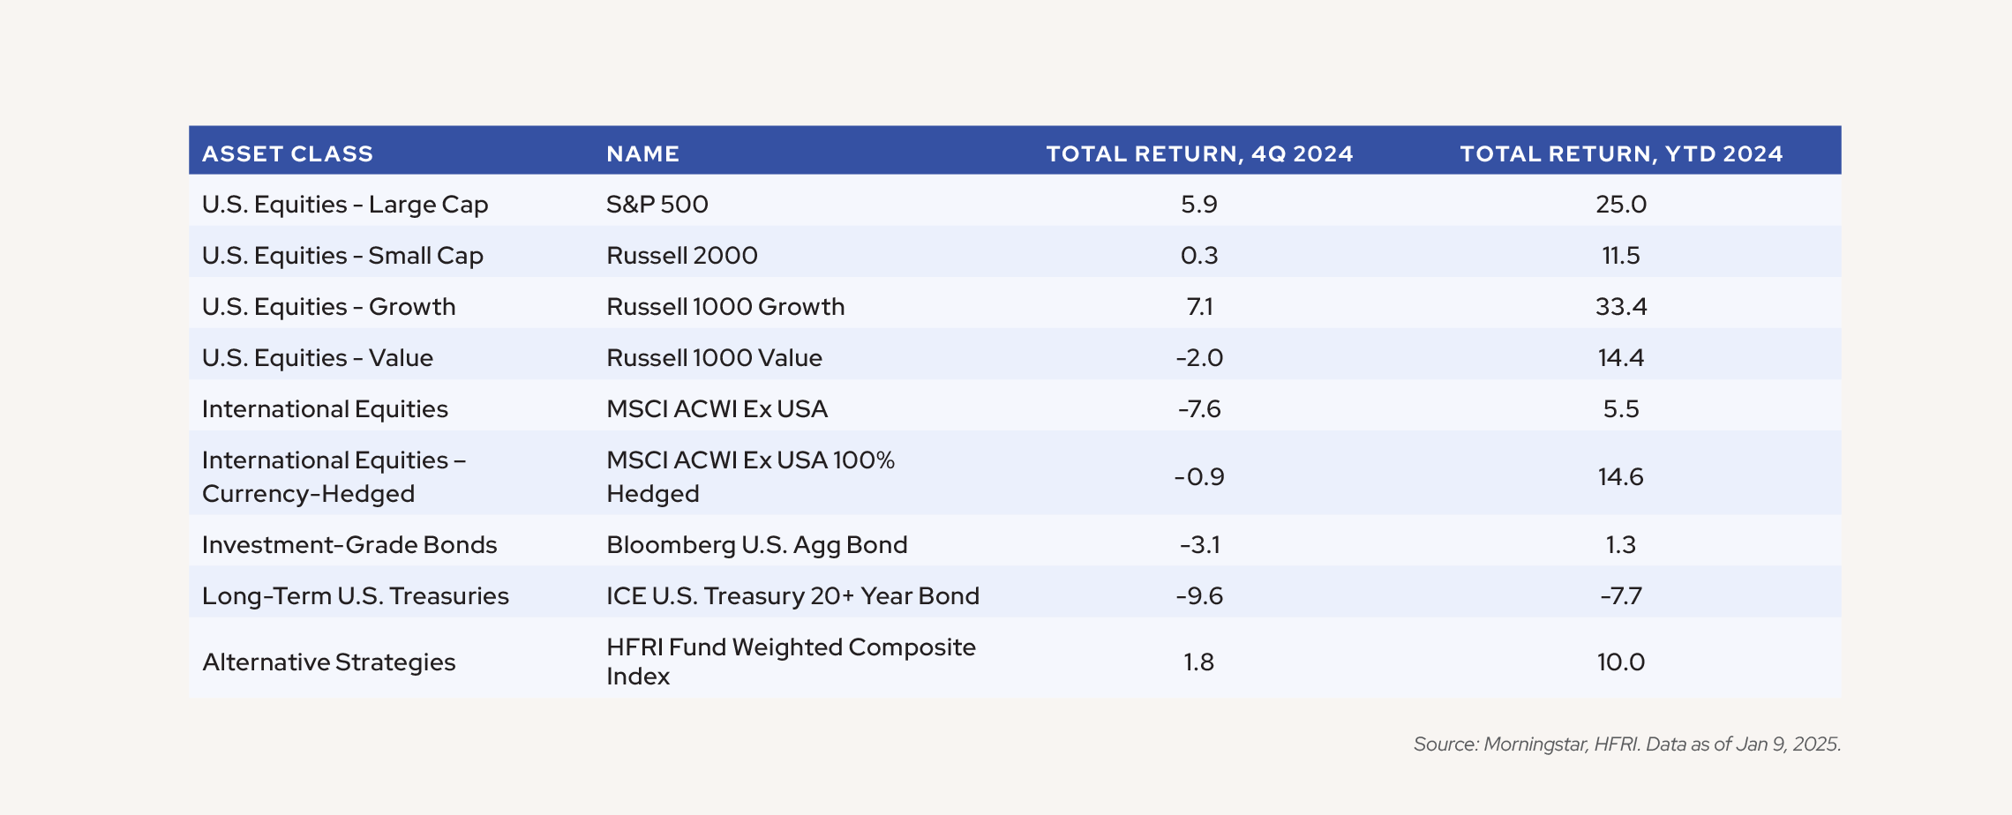Screen dimensions: 2012x815
Task: Click the 33.4 YTD return value
Action: [x=1621, y=307]
